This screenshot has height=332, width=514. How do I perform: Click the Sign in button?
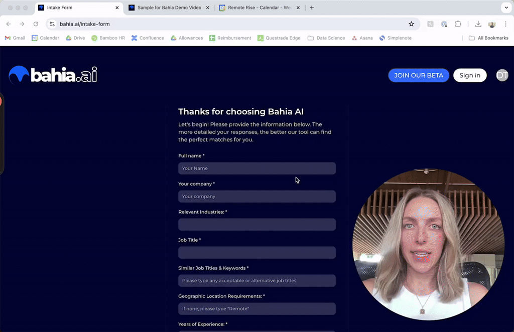click(469, 75)
